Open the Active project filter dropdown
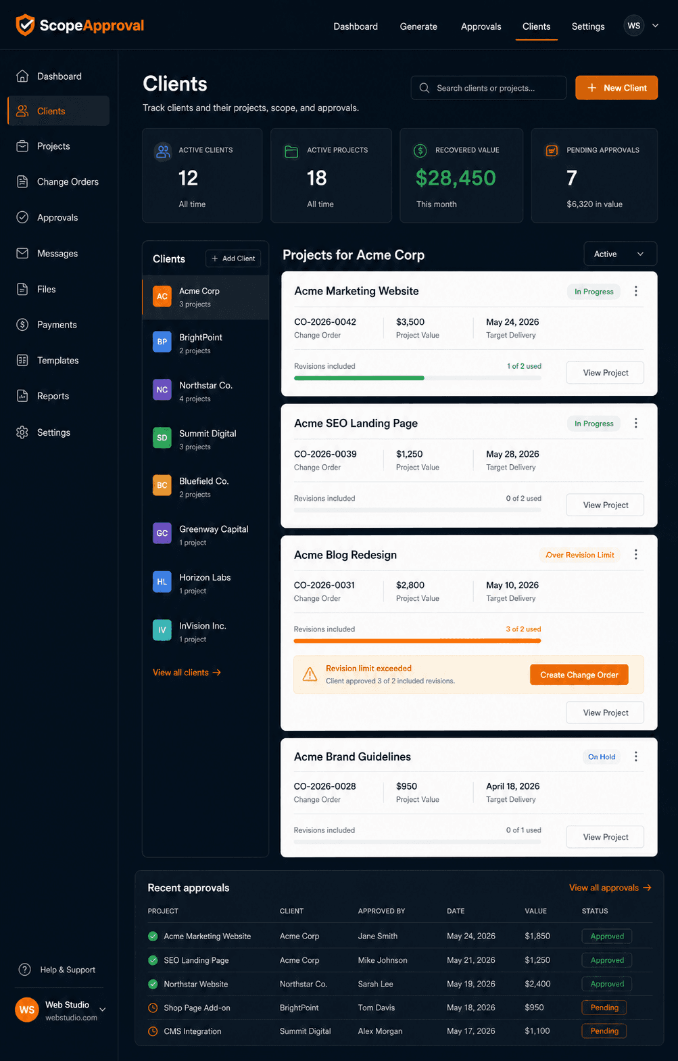Image resolution: width=678 pixels, height=1061 pixels. point(620,254)
